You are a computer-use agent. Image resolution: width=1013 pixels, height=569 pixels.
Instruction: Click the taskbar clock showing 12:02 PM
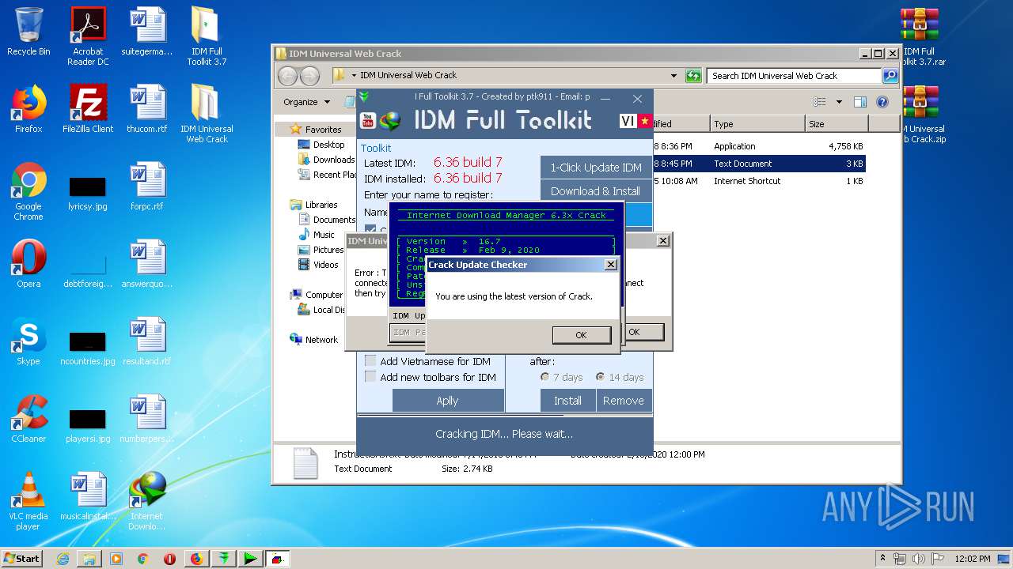coord(973,558)
